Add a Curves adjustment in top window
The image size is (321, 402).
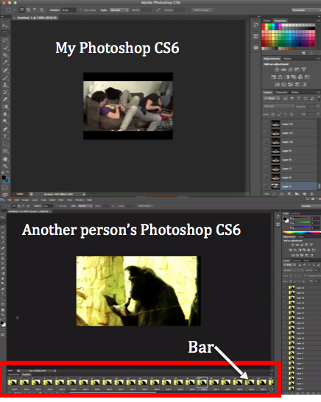tap(290, 69)
